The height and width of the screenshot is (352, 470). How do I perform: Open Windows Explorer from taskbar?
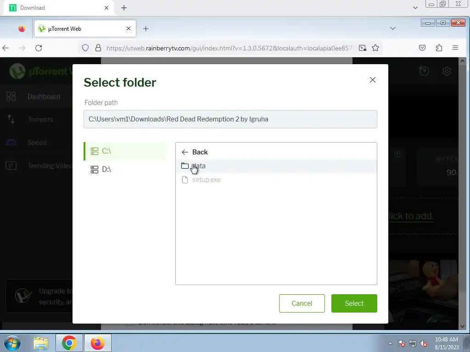[41, 343]
